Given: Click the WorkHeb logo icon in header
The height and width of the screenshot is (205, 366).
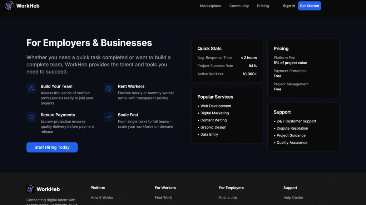Looking at the screenshot, I should pyautogui.click(x=9, y=6).
